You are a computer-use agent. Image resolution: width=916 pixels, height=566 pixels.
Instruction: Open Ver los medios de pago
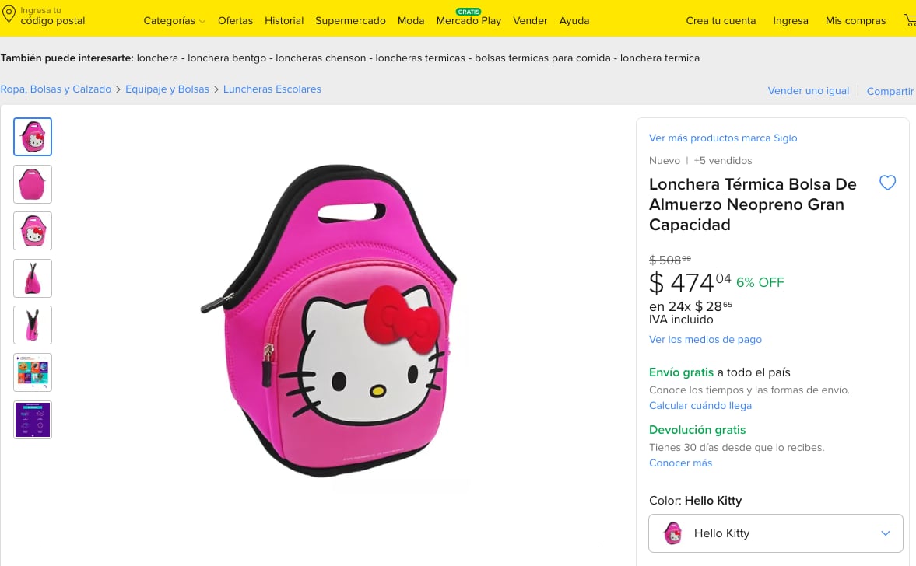coord(705,339)
